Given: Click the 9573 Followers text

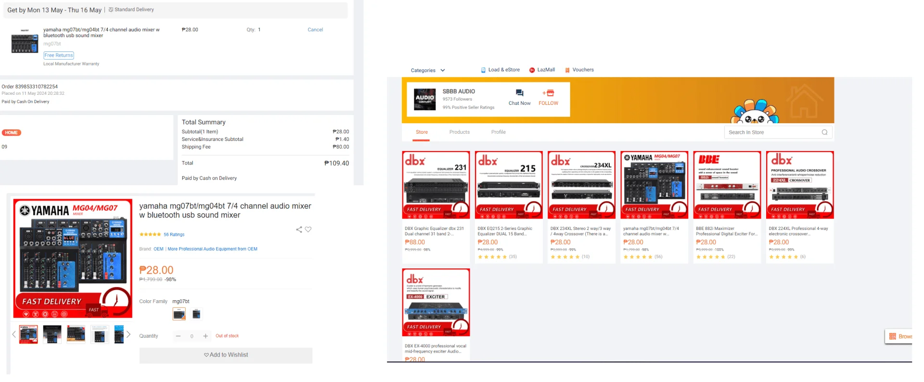Looking at the screenshot, I should click(457, 99).
